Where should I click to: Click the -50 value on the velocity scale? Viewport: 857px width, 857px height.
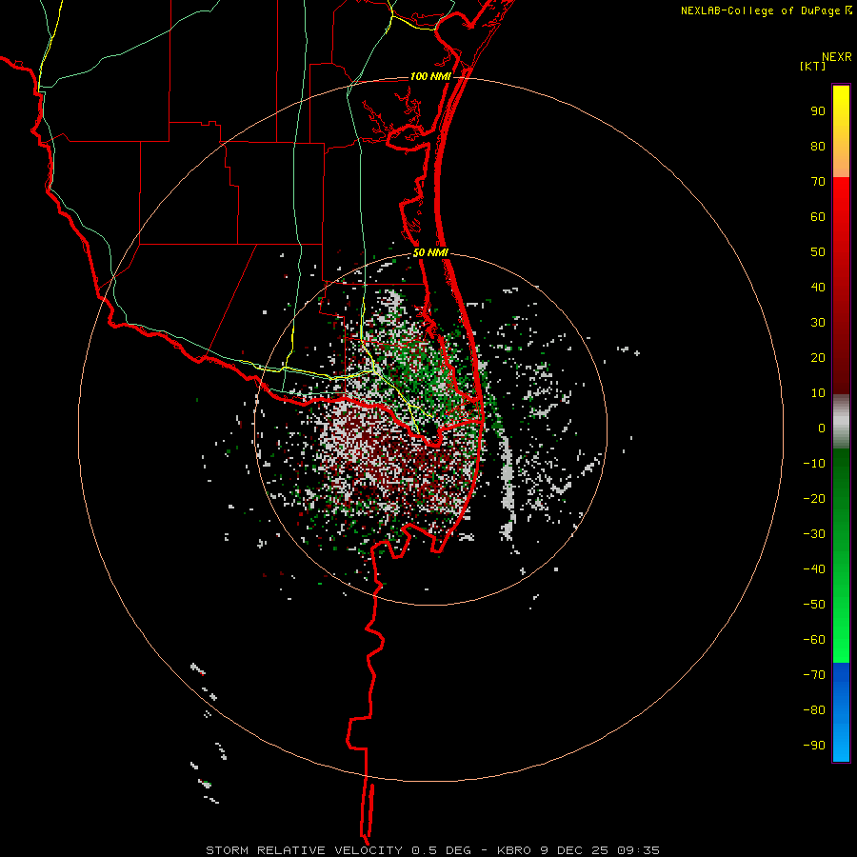(814, 605)
